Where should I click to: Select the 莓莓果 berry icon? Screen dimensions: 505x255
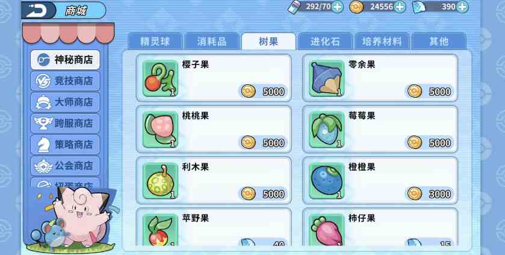pos(327,130)
